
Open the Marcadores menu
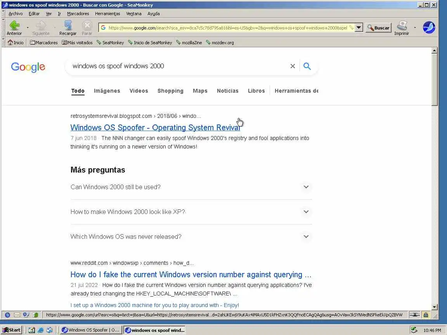pyautogui.click(x=78, y=14)
